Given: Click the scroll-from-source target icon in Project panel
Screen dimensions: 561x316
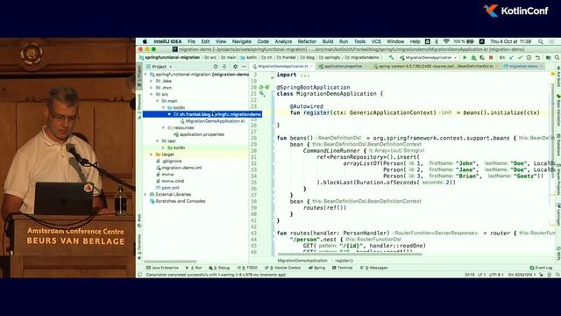Looking at the screenshot, I should pyautogui.click(x=216, y=67).
